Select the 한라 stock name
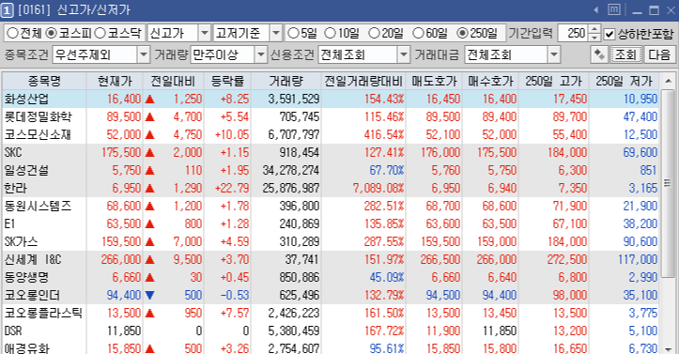 (x=16, y=188)
